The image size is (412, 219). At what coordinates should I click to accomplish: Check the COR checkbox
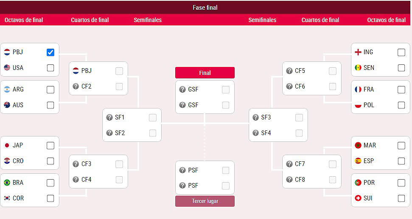(x=50, y=198)
